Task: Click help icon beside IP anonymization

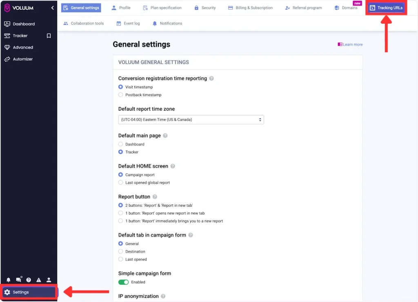Action: 163,296
